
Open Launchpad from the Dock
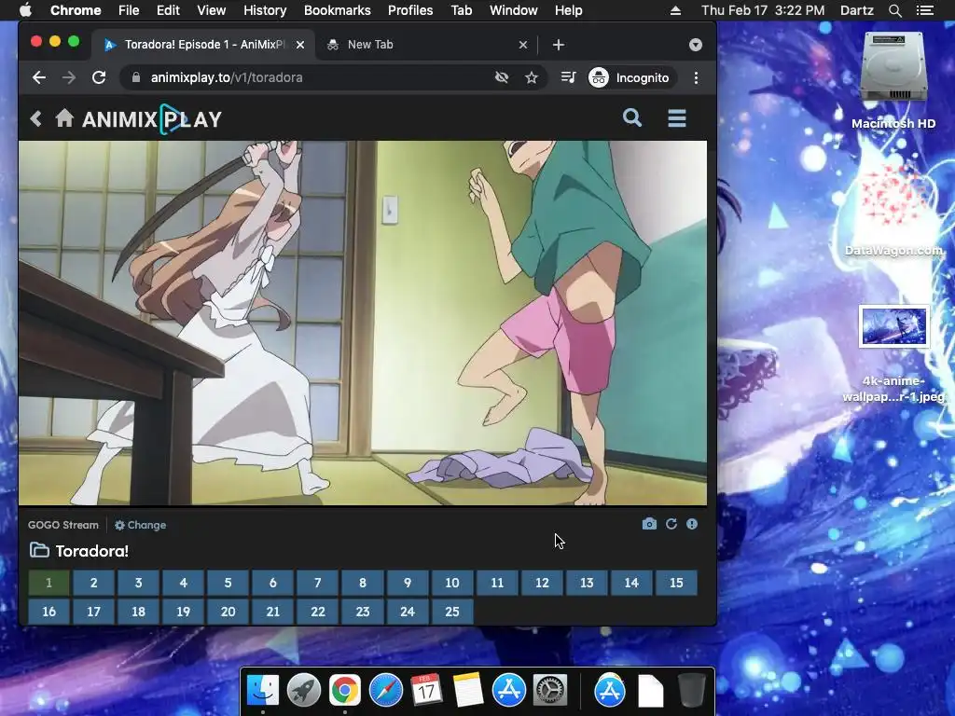tap(304, 691)
